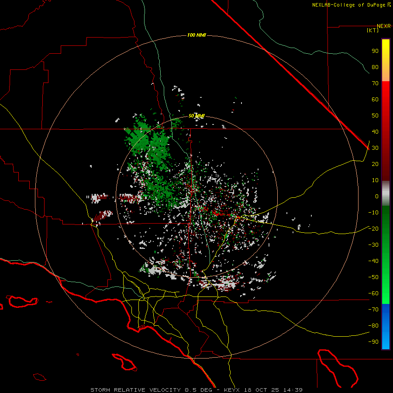
Task: Click the 60 value on the velocity scale
Action: [x=375, y=99]
